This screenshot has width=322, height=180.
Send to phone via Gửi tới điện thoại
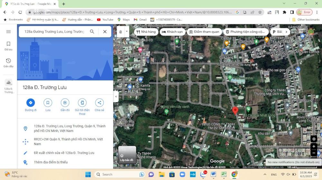(82, 102)
